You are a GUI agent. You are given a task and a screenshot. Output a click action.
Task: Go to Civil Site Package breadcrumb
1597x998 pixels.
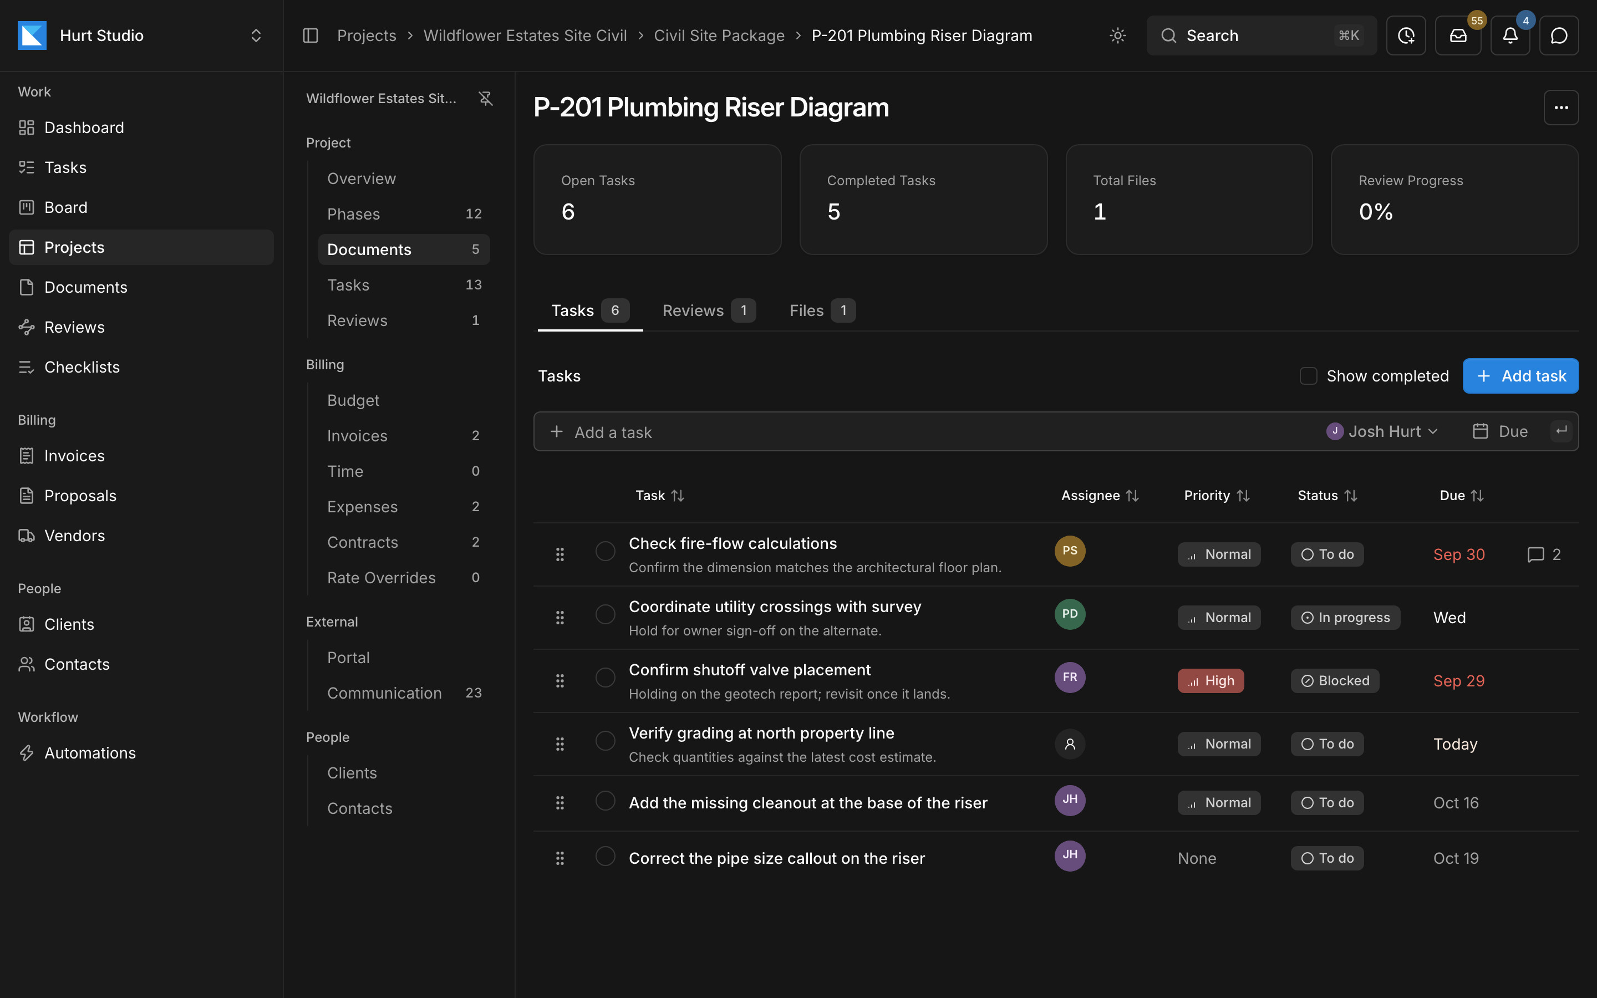tap(719, 35)
